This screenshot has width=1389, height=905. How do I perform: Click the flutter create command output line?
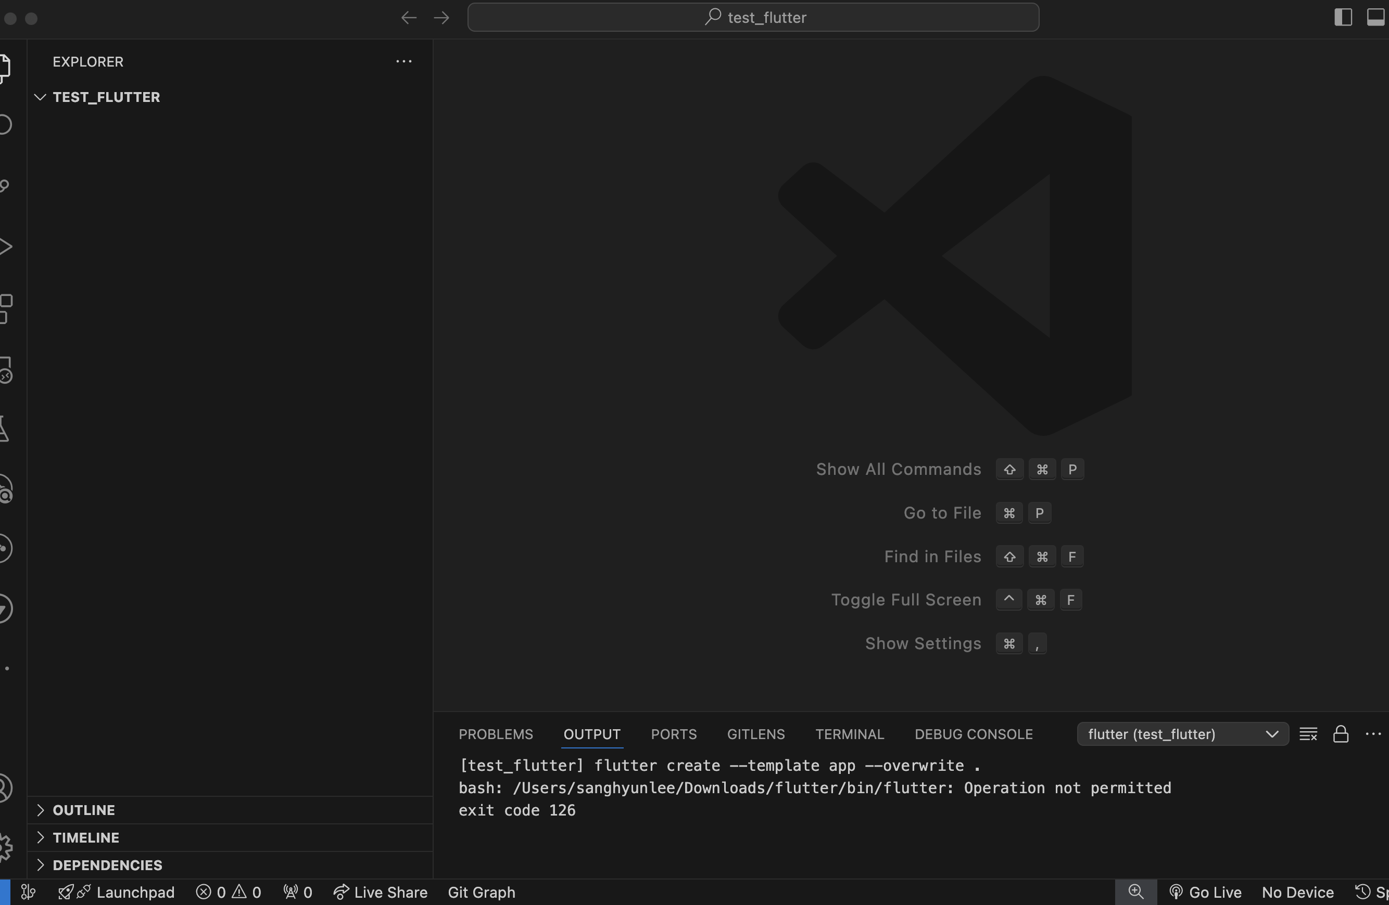pyautogui.click(x=719, y=766)
